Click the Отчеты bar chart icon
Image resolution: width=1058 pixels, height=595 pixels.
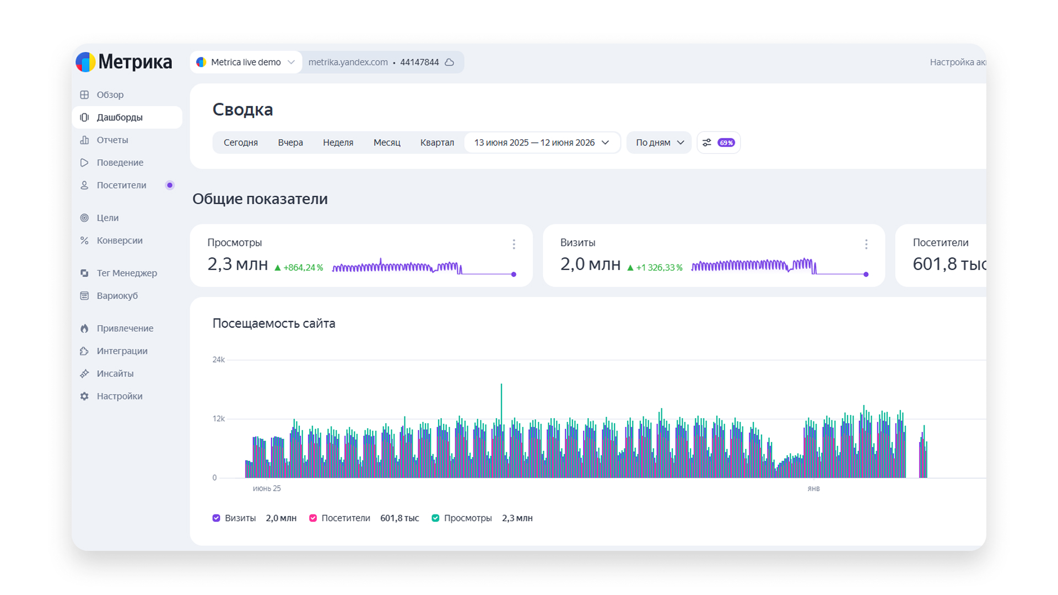coord(84,140)
